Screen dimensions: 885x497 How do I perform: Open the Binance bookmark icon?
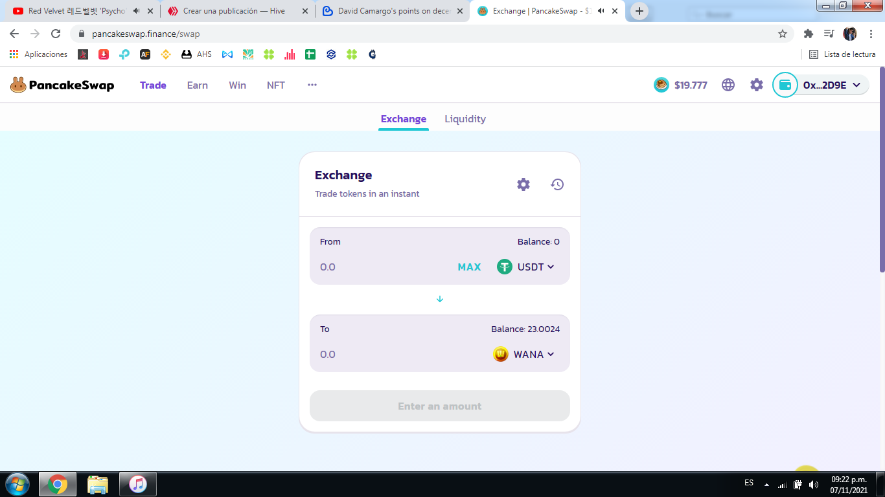click(x=166, y=54)
